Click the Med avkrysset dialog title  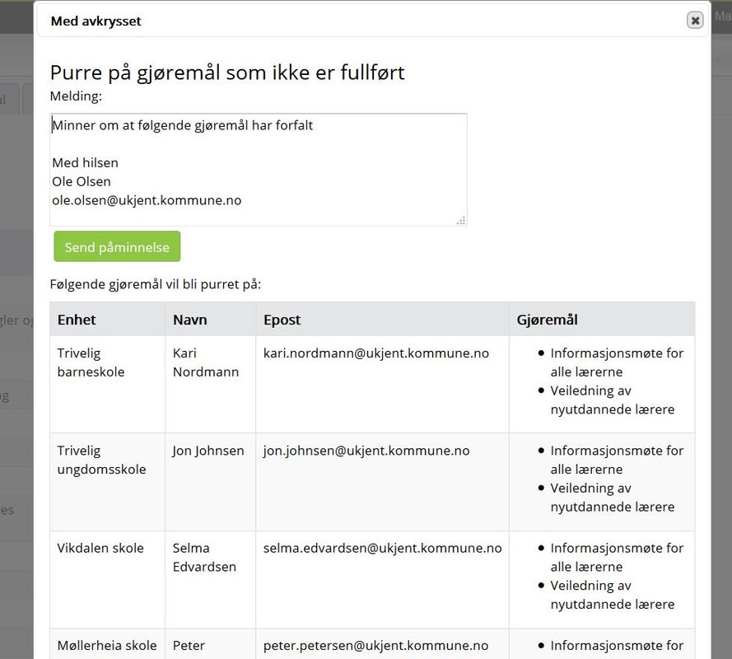[96, 21]
